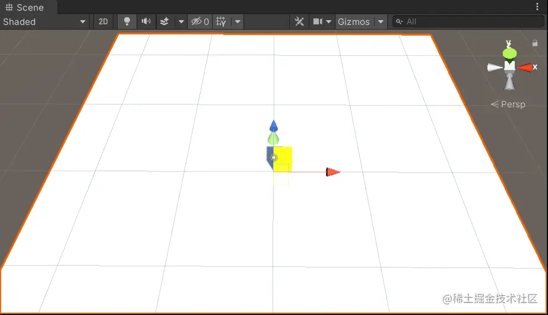Click the yellow plane move handle
The width and height of the screenshot is (548, 315).
tap(283, 159)
